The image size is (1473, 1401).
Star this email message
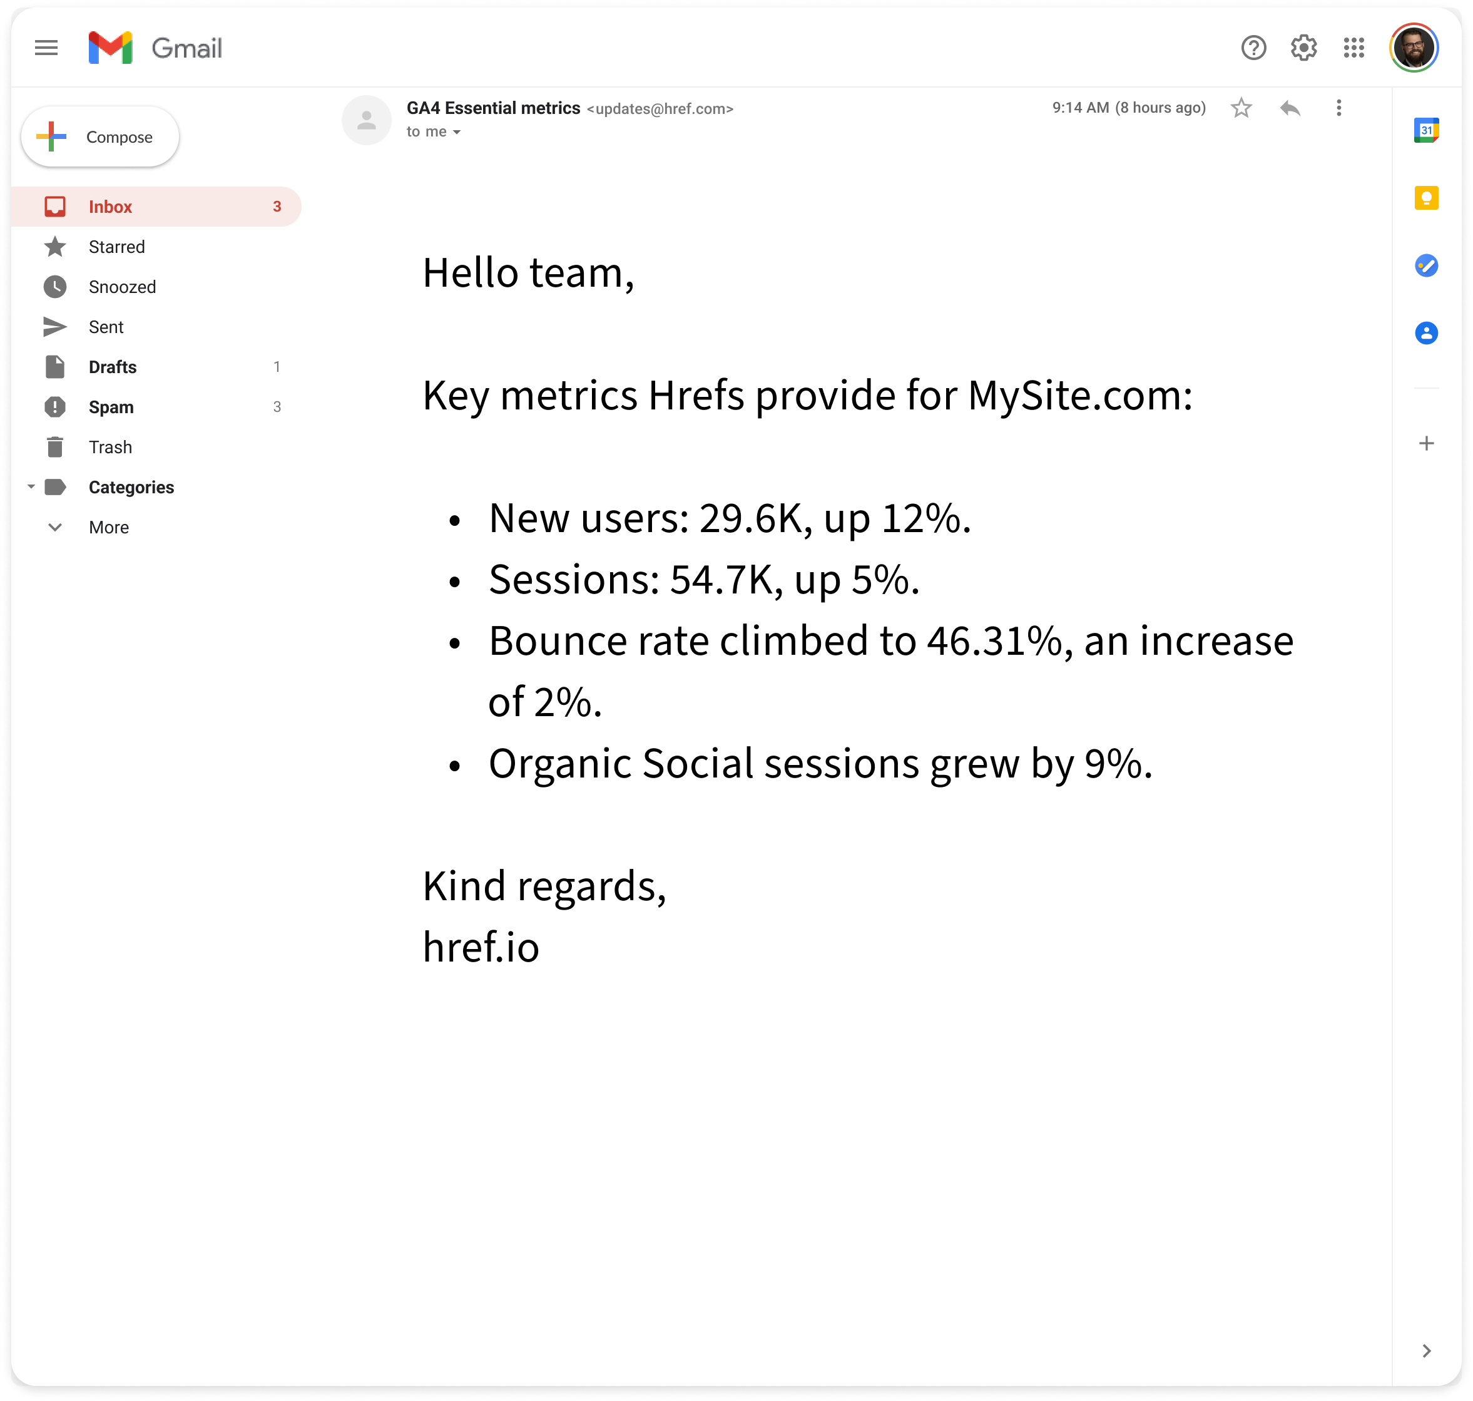(1241, 108)
